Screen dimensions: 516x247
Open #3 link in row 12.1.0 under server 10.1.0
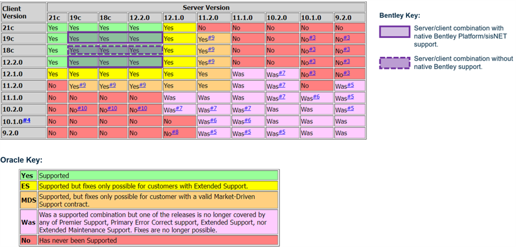point(312,73)
